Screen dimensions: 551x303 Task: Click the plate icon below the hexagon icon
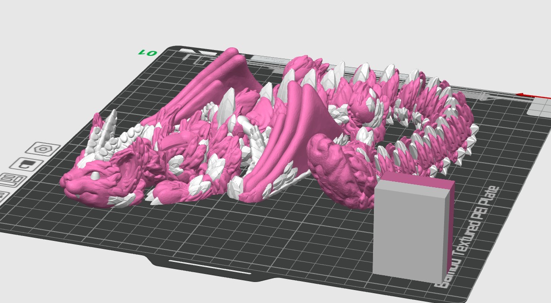coord(27,164)
